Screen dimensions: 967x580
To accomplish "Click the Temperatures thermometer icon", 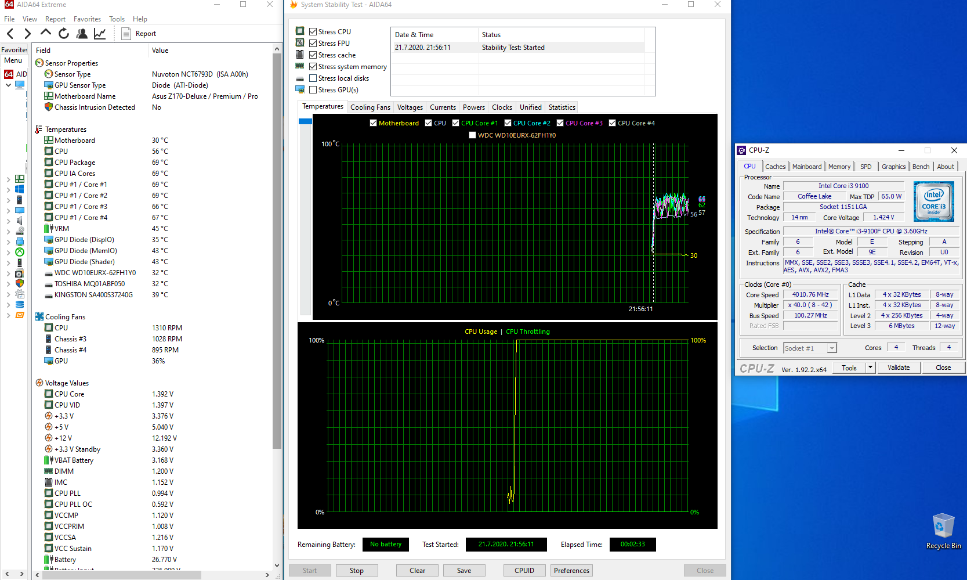I will (x=39, y=129).
